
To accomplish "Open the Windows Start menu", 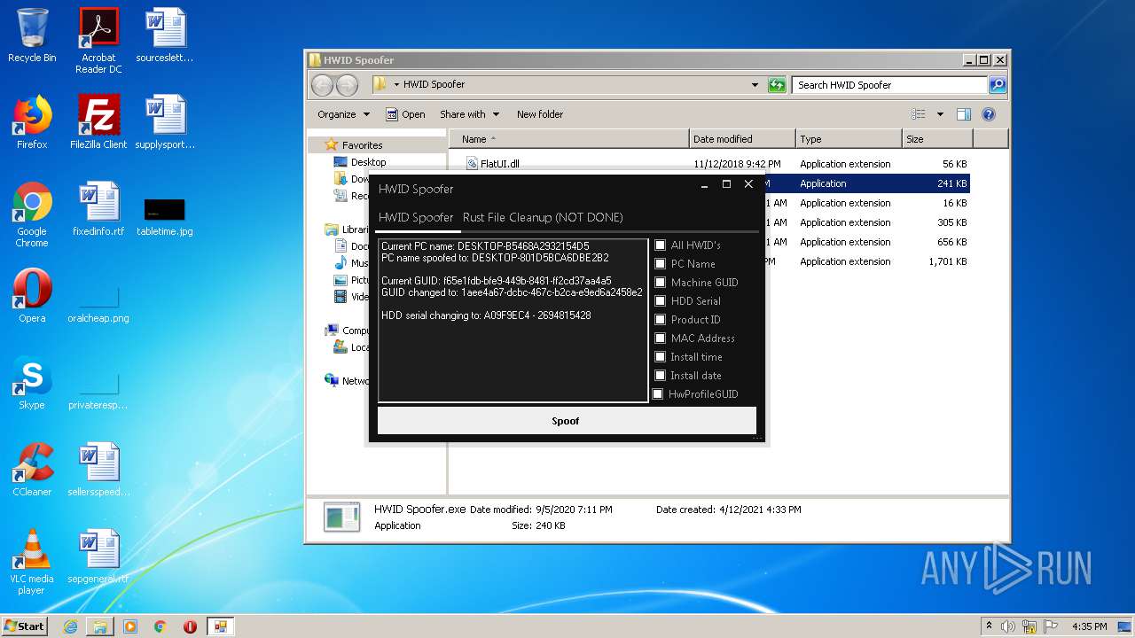I will pyautogui.click(x=25, y=626).
